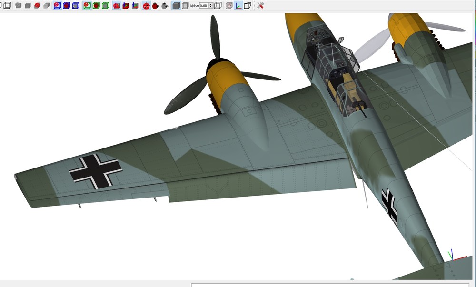The image size is (476, 287).
Task: Increase Alpha value using the spinner arrows
Action: [x=211, y=4]
